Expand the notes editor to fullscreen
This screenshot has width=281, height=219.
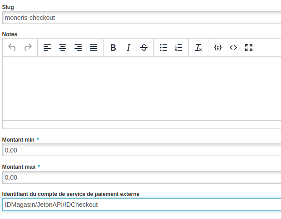pyautogui.click(x=249, y=48)
